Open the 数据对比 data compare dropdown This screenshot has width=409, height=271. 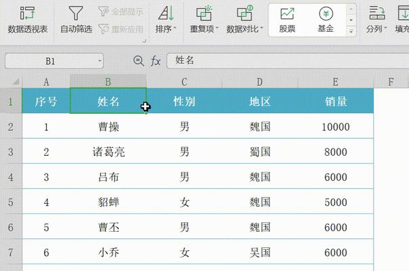(x=244, y=20)
